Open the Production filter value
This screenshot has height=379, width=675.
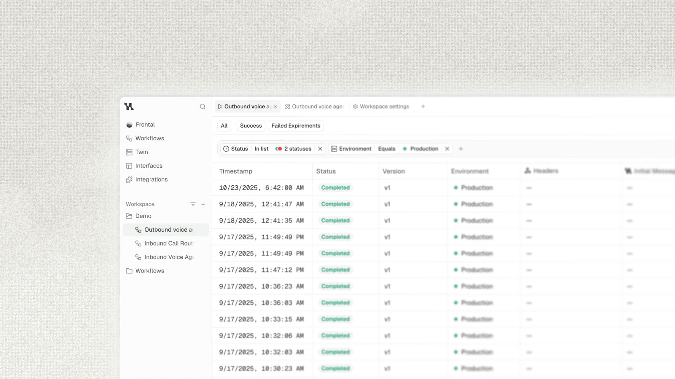tap(421, 149)
